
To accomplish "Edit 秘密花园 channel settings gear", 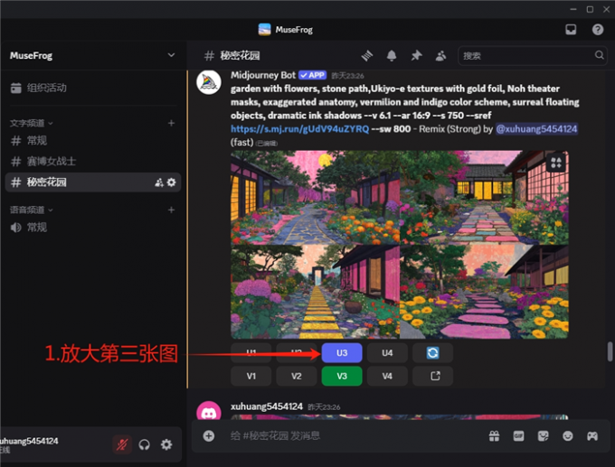I will click(172, 182).
